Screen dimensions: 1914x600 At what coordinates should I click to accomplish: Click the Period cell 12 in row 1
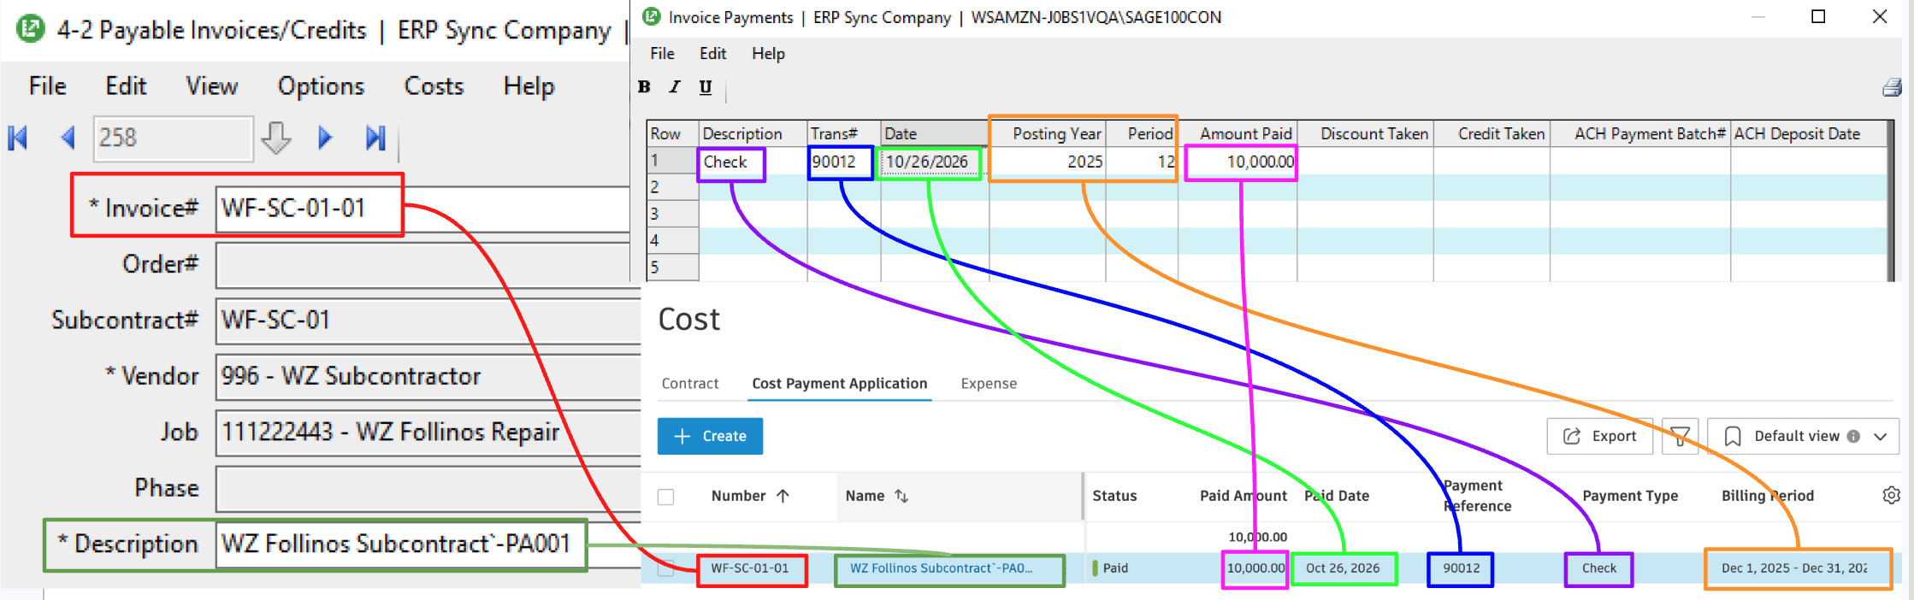pos(1142,162)
